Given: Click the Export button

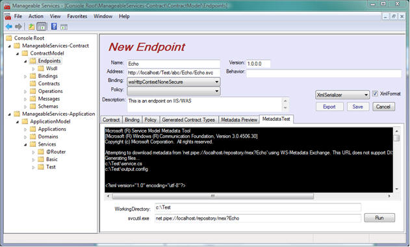Looking at the screenshot, I should tap(329, 107).
